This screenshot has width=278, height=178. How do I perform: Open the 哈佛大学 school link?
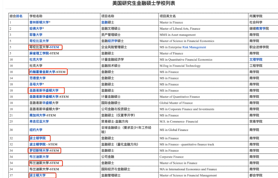36,29
